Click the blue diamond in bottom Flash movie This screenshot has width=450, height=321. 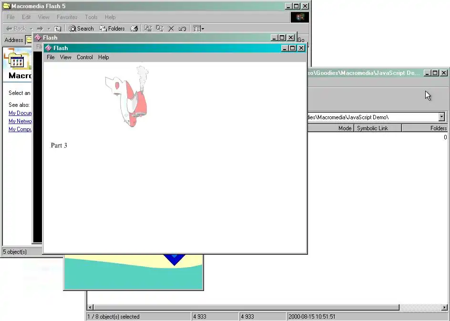pos(174,259)
